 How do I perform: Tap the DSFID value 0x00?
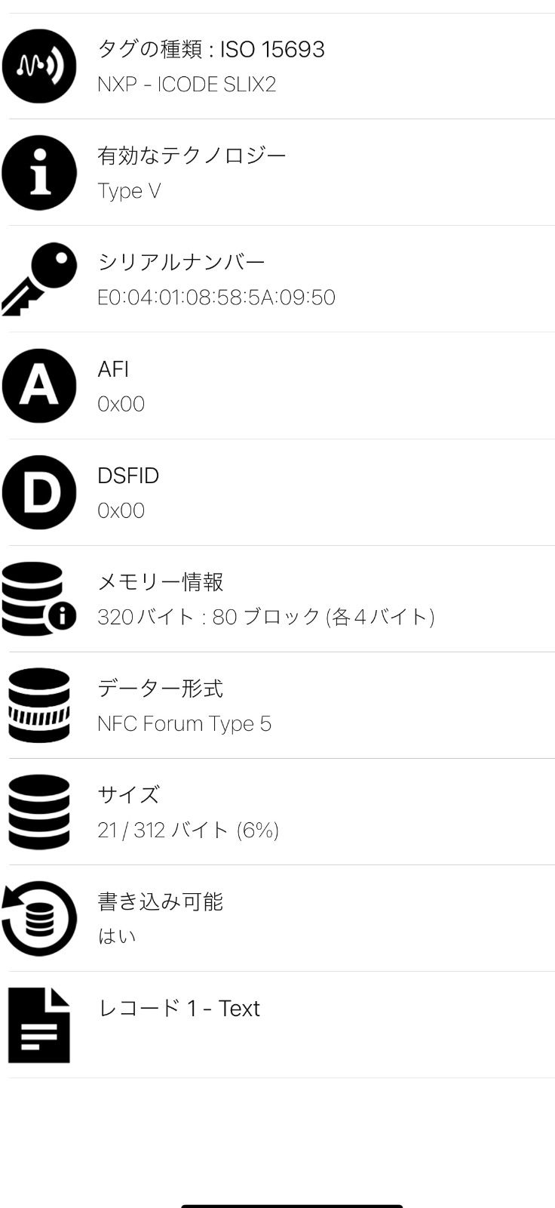[121, 510]
